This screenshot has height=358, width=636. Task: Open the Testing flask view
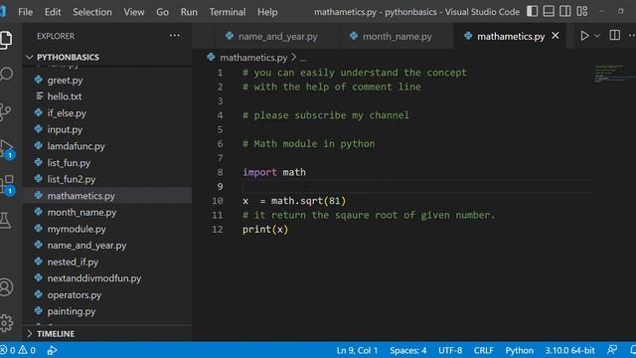(5, 221)
